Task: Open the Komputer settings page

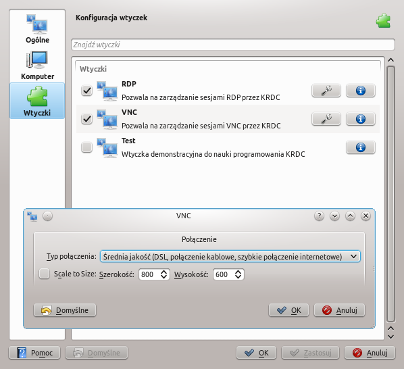Action: click(37, 65)
